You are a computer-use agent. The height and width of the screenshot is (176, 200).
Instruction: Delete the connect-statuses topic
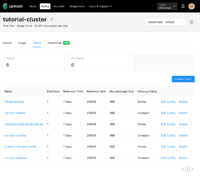coord(183,158)
